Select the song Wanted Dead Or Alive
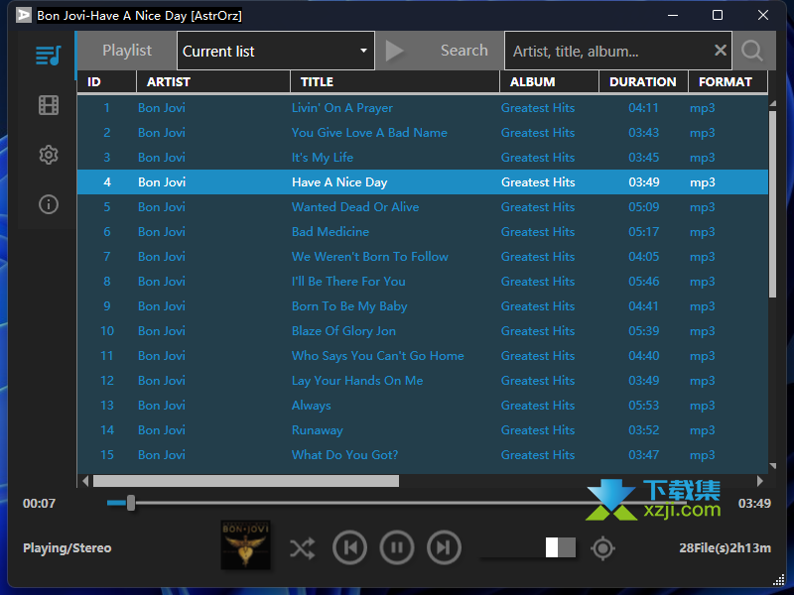The height and width of the screenshot is (595, 794). click(423, 207)
